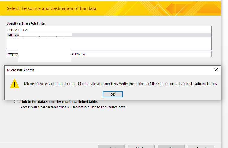Viewport: 228px width, 148px height.
Task: Click the bold 'Link to the data source' label
Action: pos(59,102)
